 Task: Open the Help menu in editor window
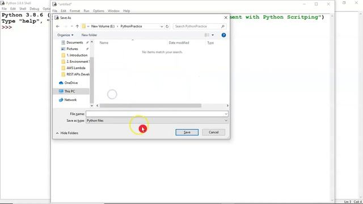tap(126, 11)
